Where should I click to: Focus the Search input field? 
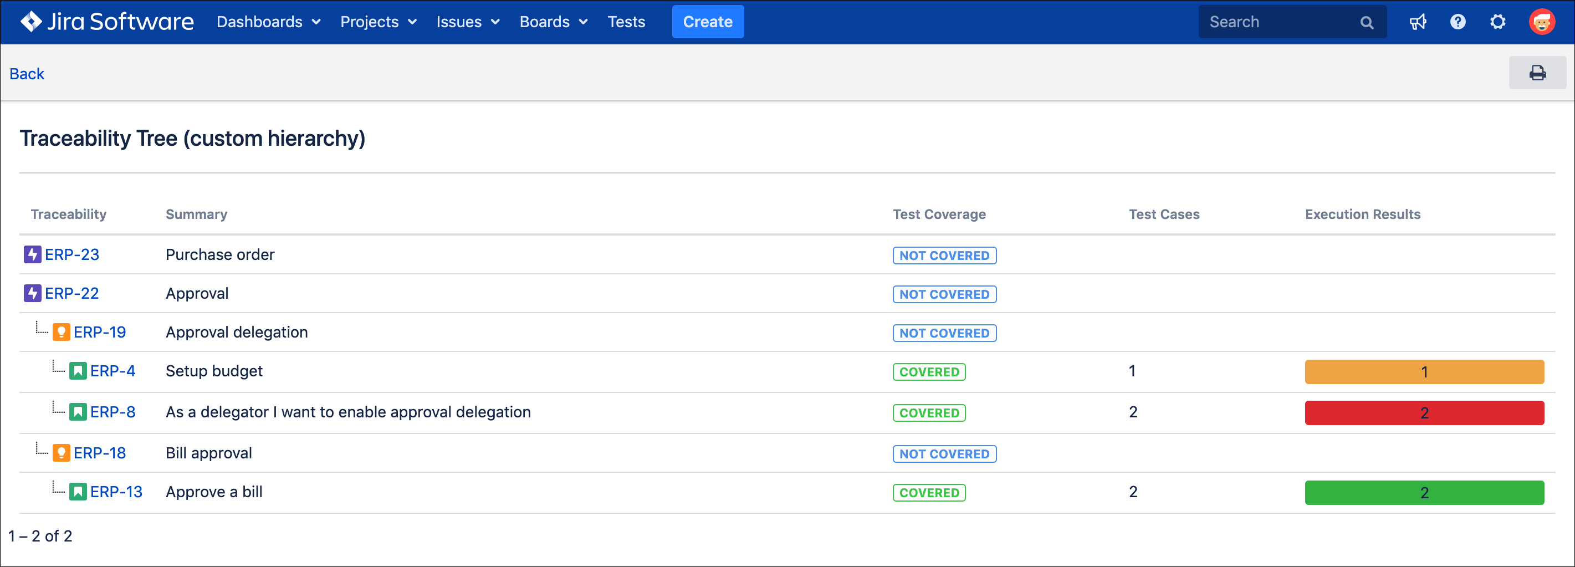point(1278,22)
